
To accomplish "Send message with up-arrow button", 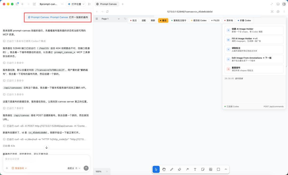I will click(86, 168).
